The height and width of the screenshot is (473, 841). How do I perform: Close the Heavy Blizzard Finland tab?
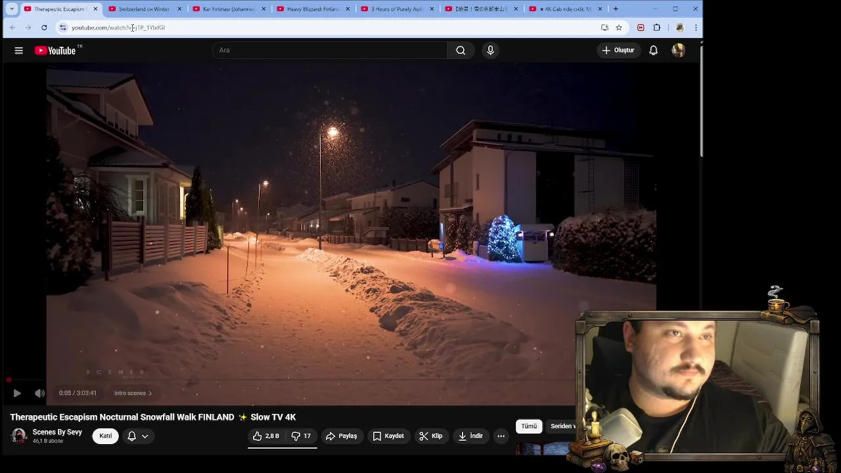point(348,9)
